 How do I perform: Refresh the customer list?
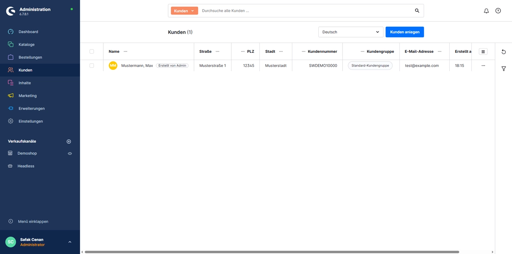[503, 52]
